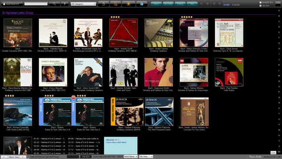282x159 pixels.
Task: Open Andrei Gavrilov Goldberg Variations album
Action: pos(159,33)
